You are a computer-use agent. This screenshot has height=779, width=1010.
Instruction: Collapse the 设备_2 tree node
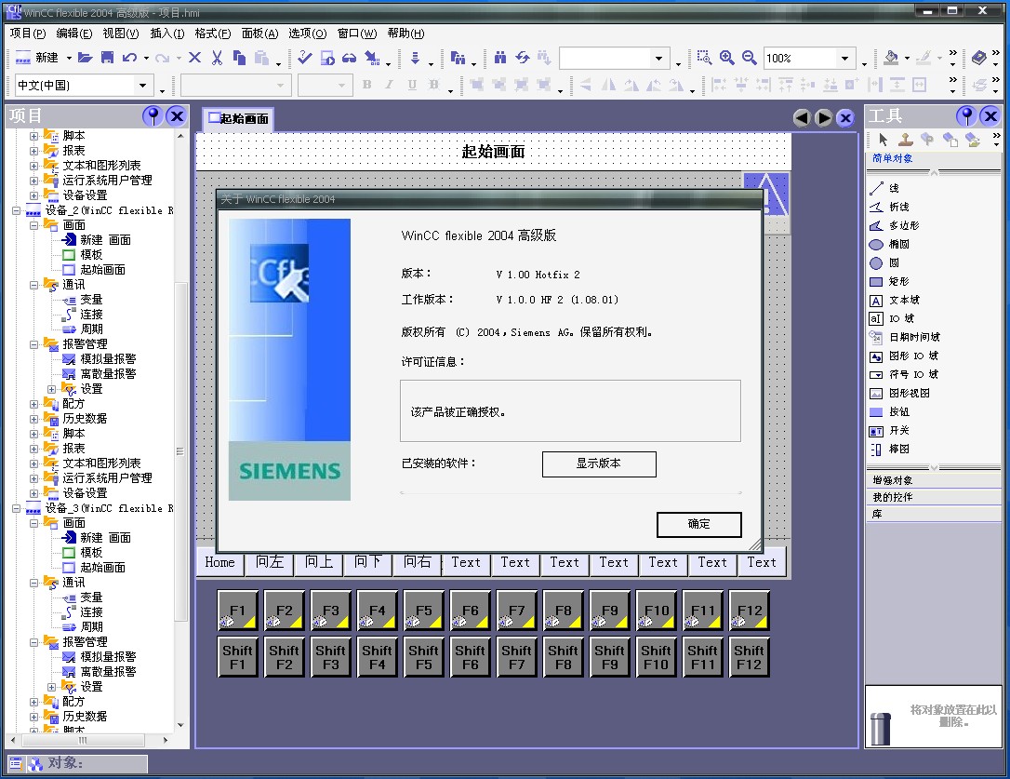(x=17, y=210)
